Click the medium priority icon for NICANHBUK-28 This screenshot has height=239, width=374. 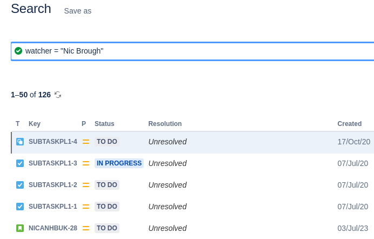[86, 228]
